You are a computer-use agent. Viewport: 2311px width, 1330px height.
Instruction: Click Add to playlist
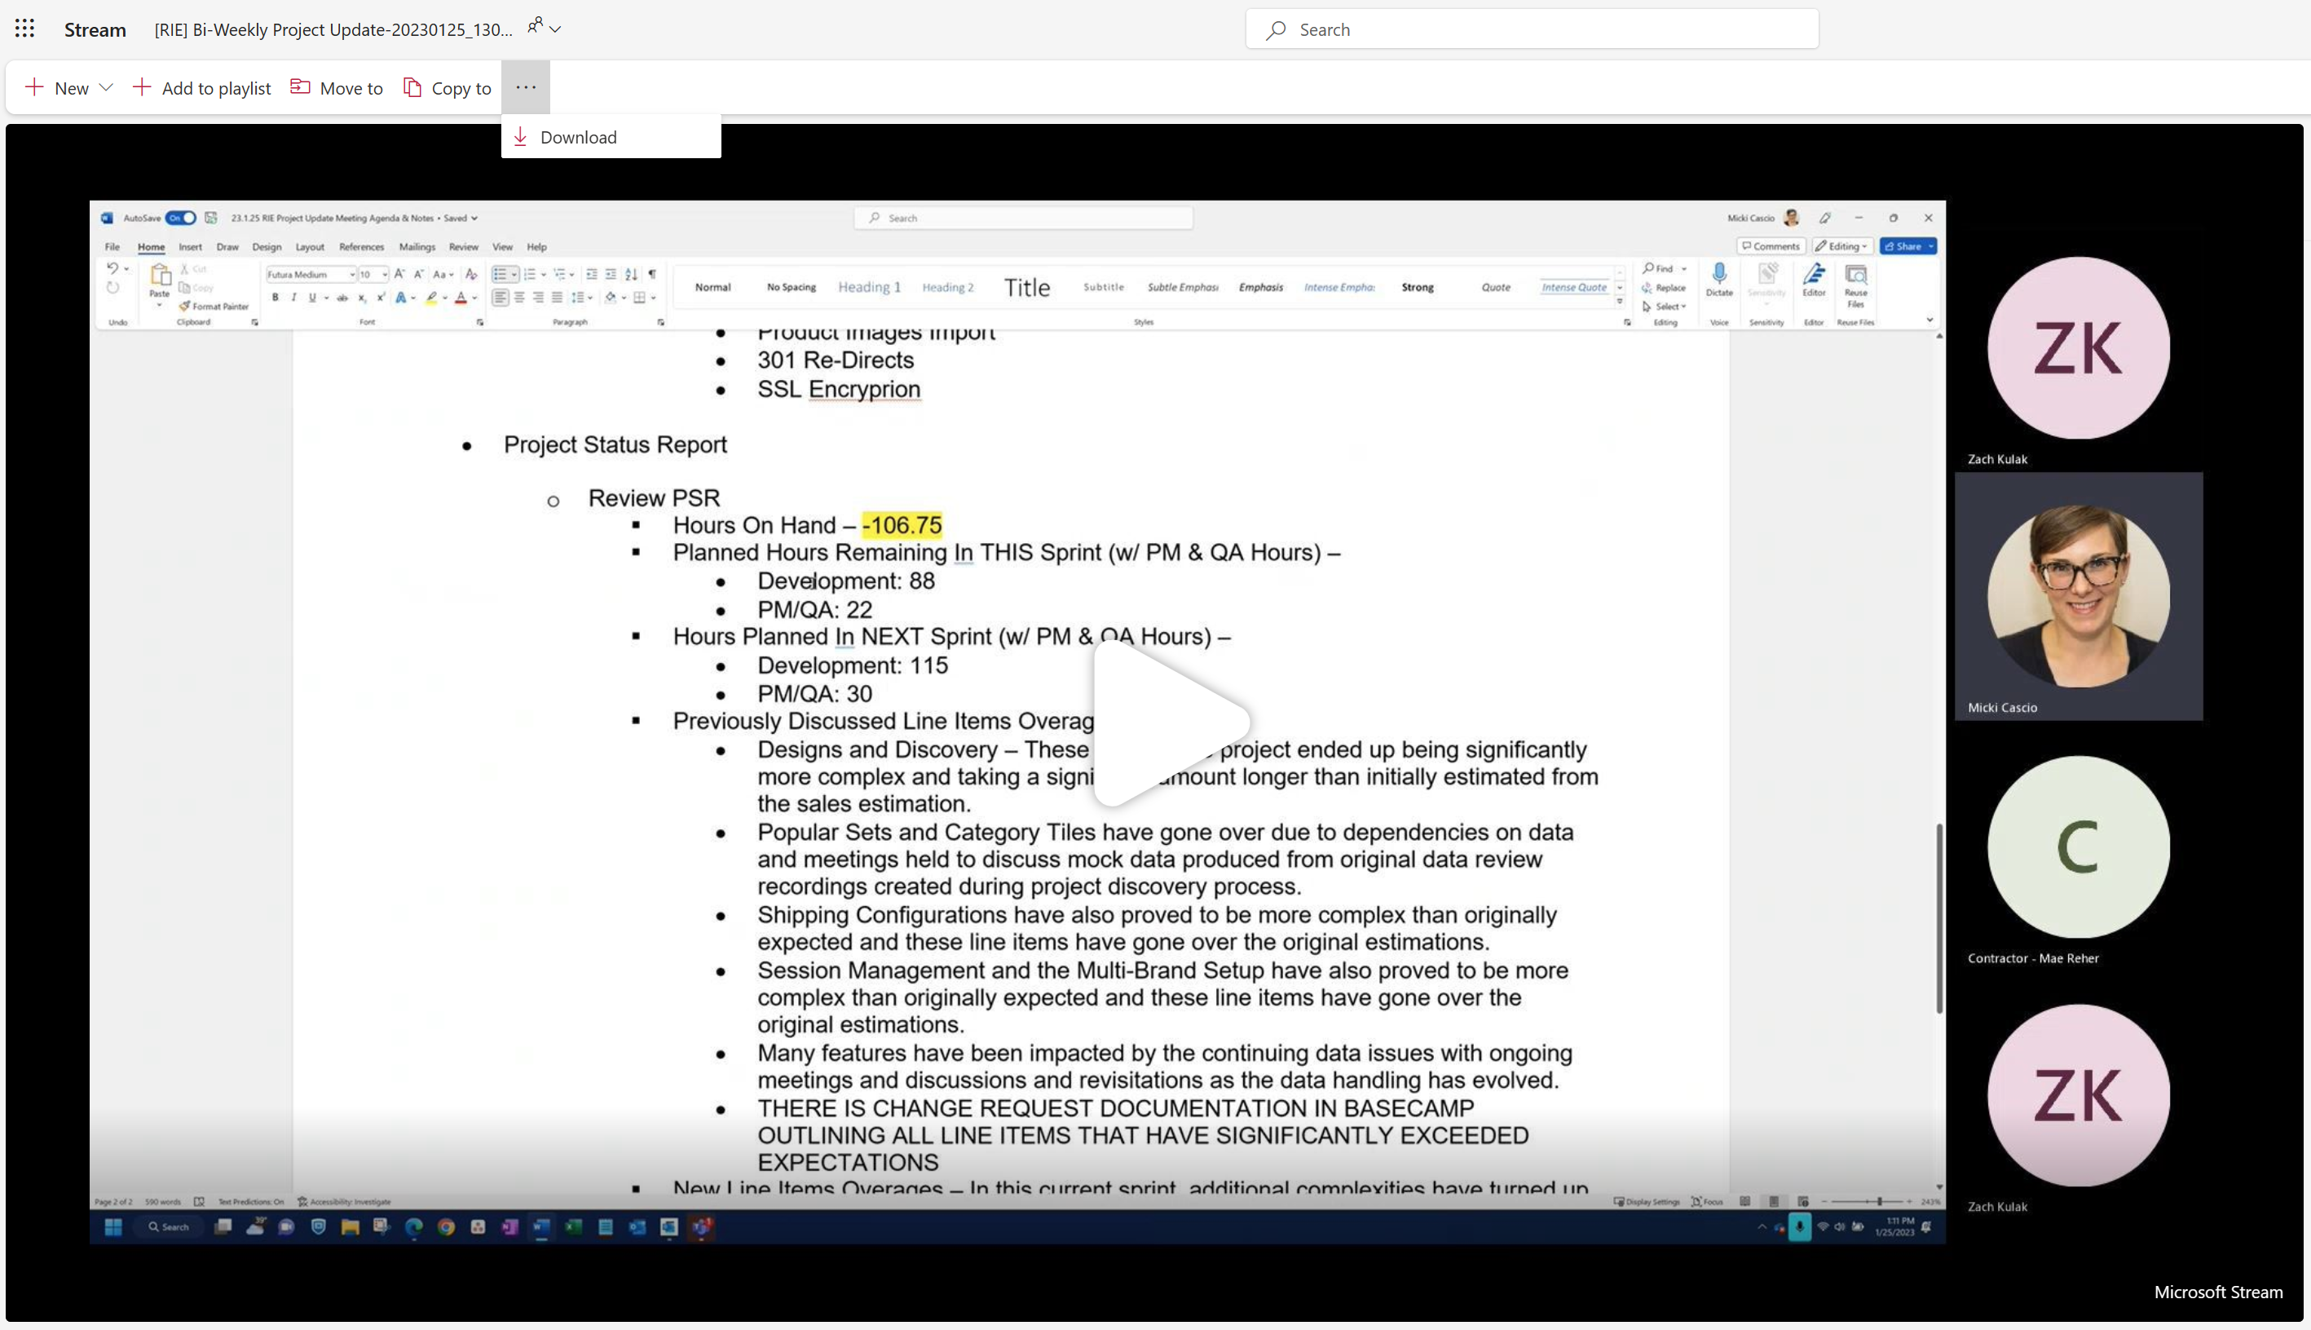pos(202,88)
